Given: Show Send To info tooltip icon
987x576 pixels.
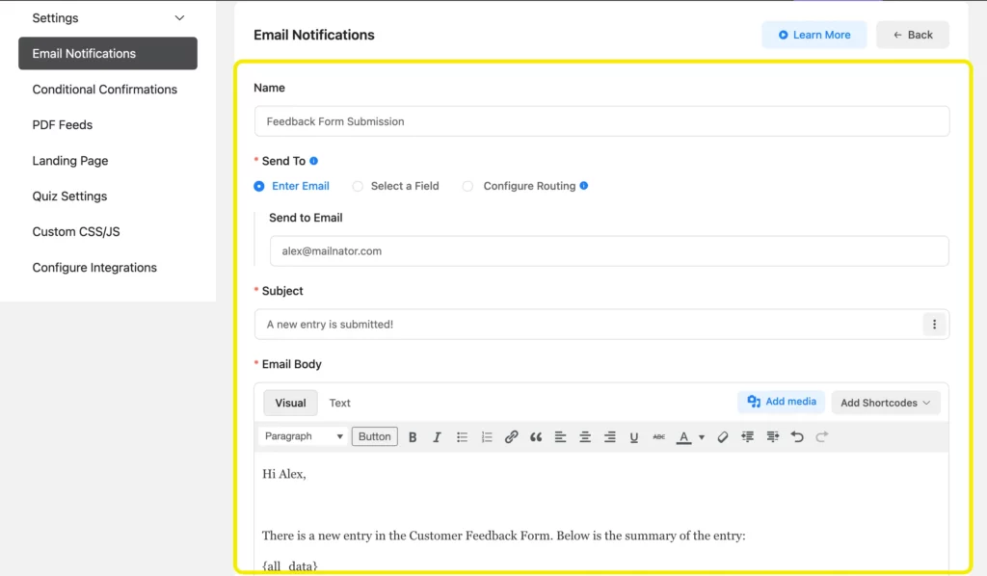Looking at the screenshot, I should (313, 161).
